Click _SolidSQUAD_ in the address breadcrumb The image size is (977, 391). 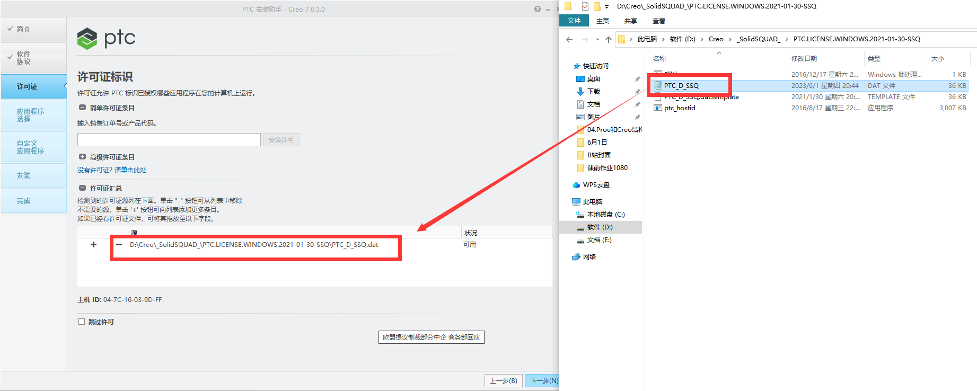pyautogui.click(x=759, y=39)
